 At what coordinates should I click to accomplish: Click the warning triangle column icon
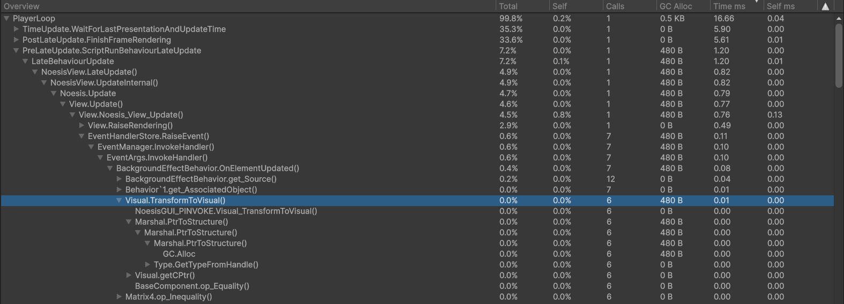click(825, 6)
